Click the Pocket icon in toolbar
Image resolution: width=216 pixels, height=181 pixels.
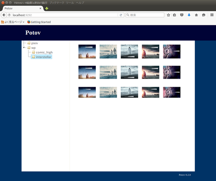[182, 15]
